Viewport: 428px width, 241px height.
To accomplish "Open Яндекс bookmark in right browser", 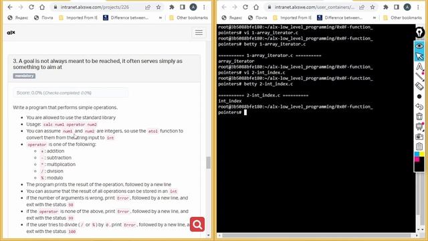I will click(x=232, y=18).
